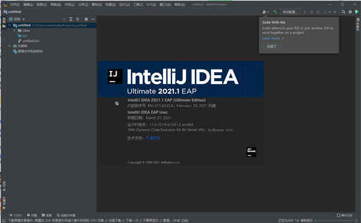Click the colorful JetBrains icon at top right

pos(357,12)
